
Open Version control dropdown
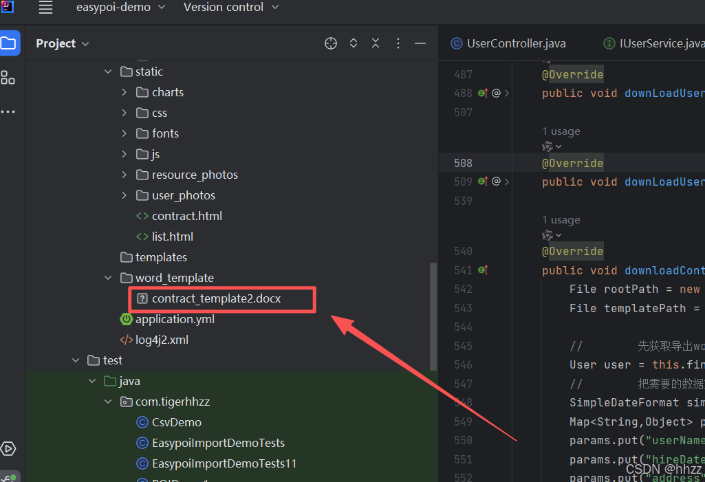click(231, 7)
